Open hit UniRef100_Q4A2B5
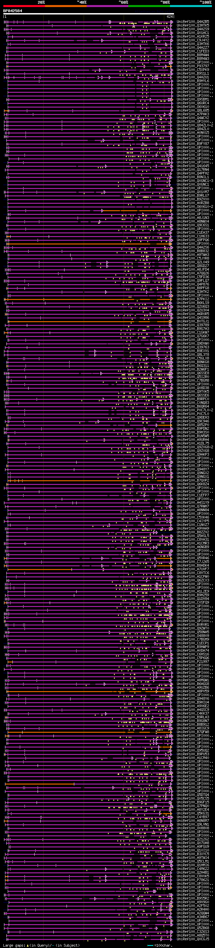This screenshot has height=948, width=215. click(193, 22)
